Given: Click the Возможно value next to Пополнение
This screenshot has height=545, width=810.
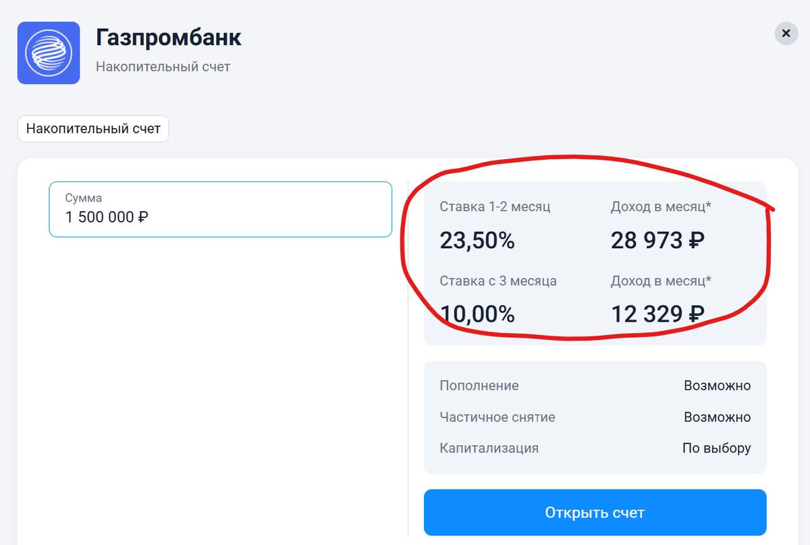Looking at the screenshot, I should [718, 386].
